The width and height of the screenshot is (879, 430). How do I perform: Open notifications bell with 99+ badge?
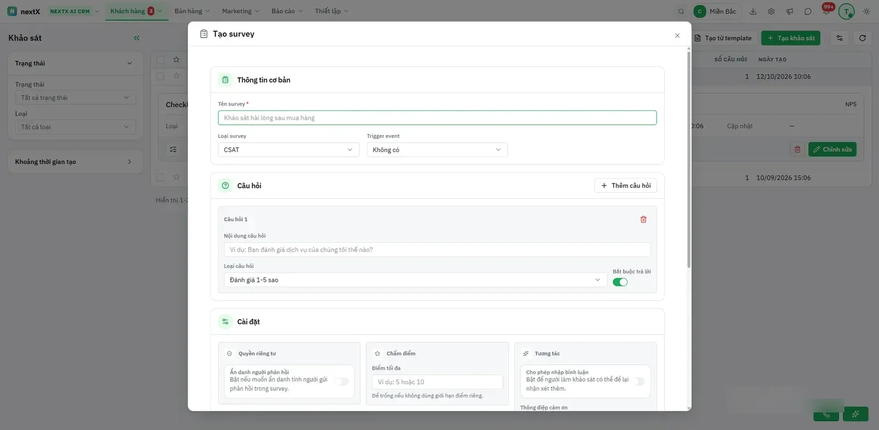click(x=827, y=10)
